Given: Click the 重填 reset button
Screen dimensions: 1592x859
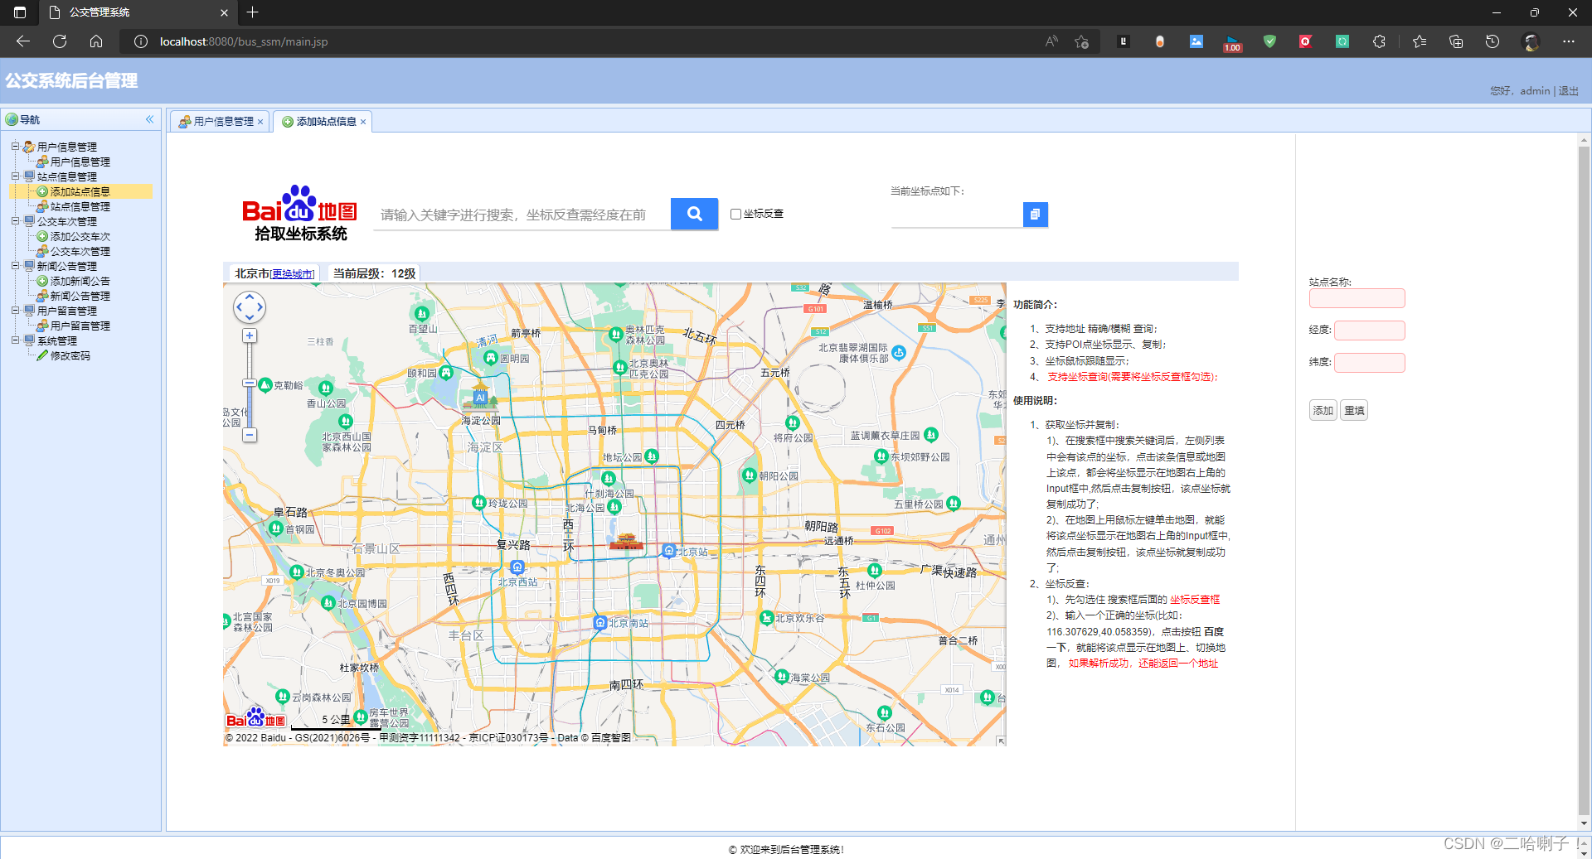Looking at the screenshot, I should (x=1354, y=410).
